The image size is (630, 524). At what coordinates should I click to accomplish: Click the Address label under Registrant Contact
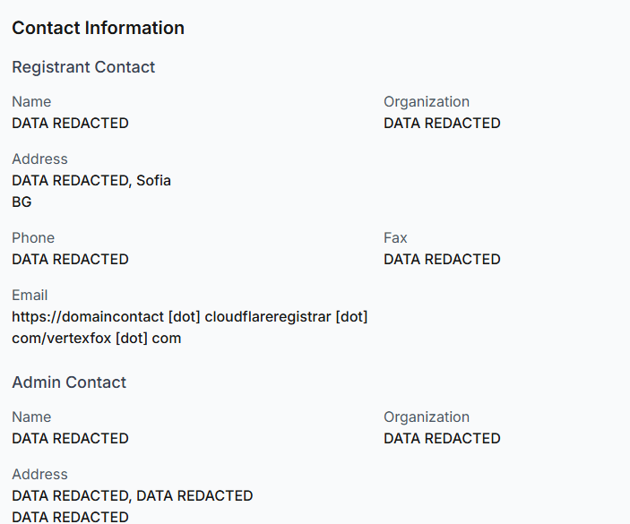coord(39,159)
